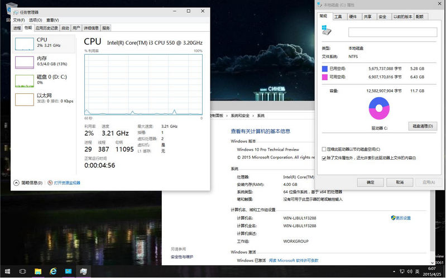Switch to the 详细信息 tab

[x=91, y=28]
